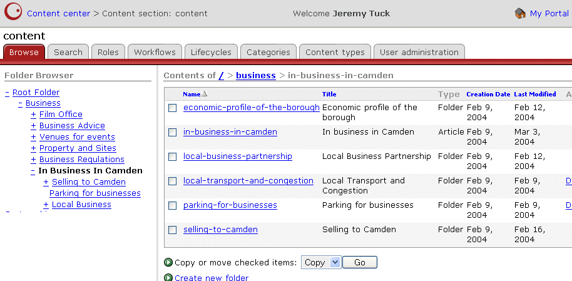Screen dimensions: 572x281
Task: Open Content types tab
Action: click(x=335, y=53)
